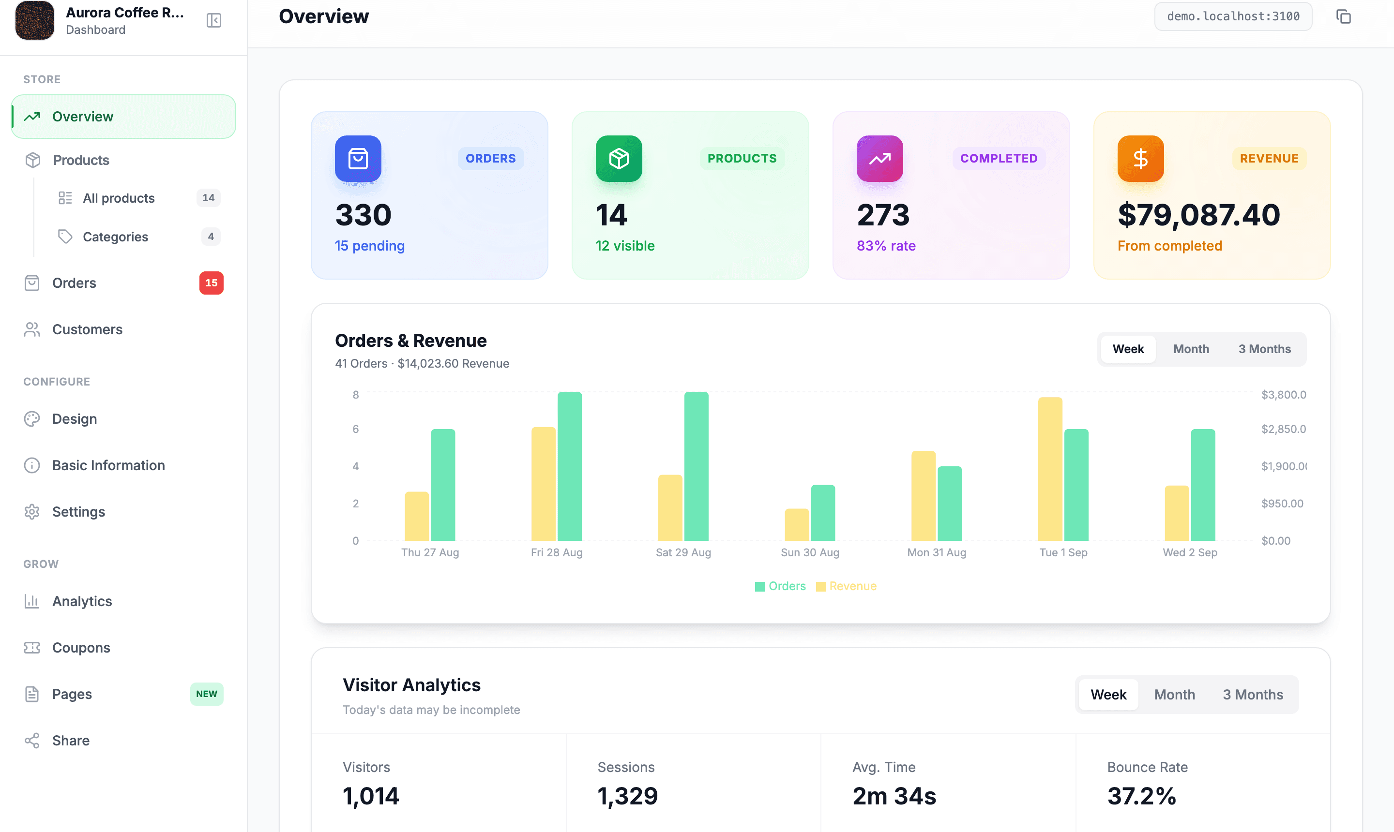The image size is (1394, 832).
Task: Click the Overview trending-arrow icon in sidebar
Action: coord(32,117)
